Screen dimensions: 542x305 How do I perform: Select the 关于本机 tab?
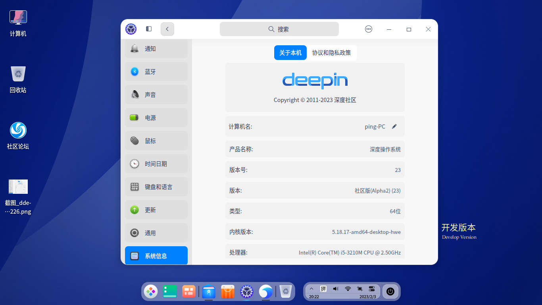[x=290, y=52]
